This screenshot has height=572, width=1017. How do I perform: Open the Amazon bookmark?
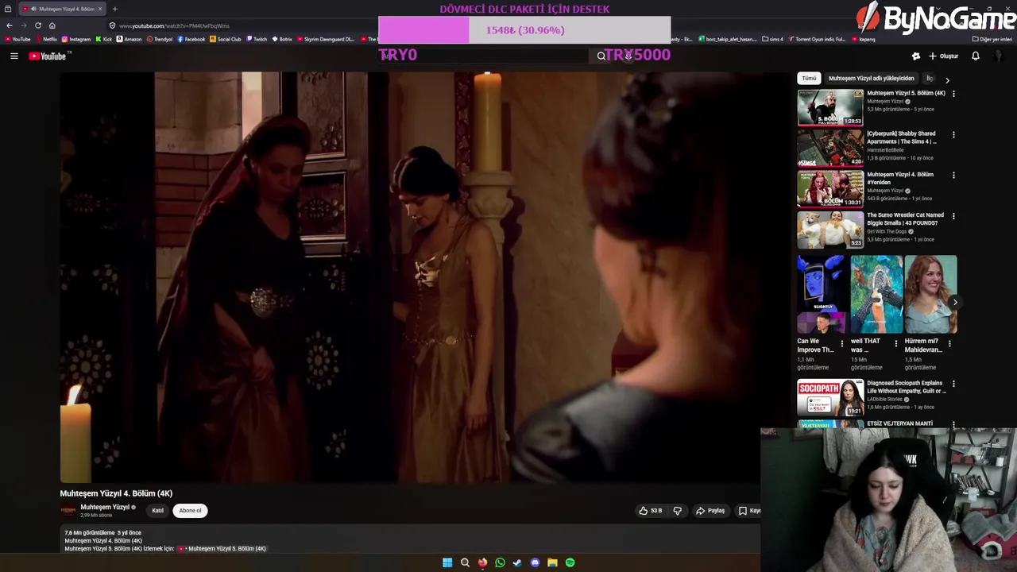click(129, 39)
